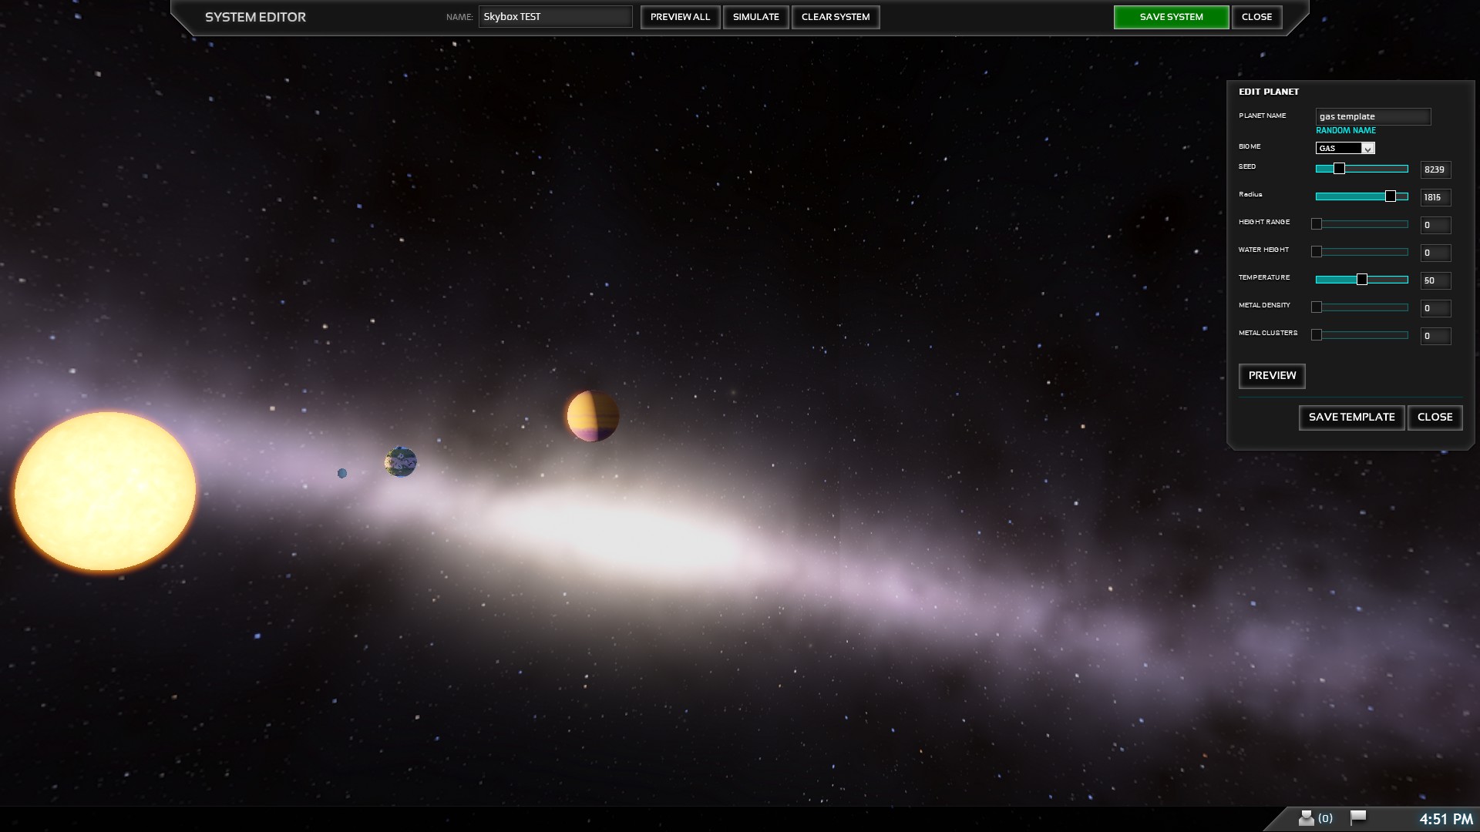Focus the Seed value field 8239
Viewport: 1480px width, 832px height.
click(x=1435, y=169)
